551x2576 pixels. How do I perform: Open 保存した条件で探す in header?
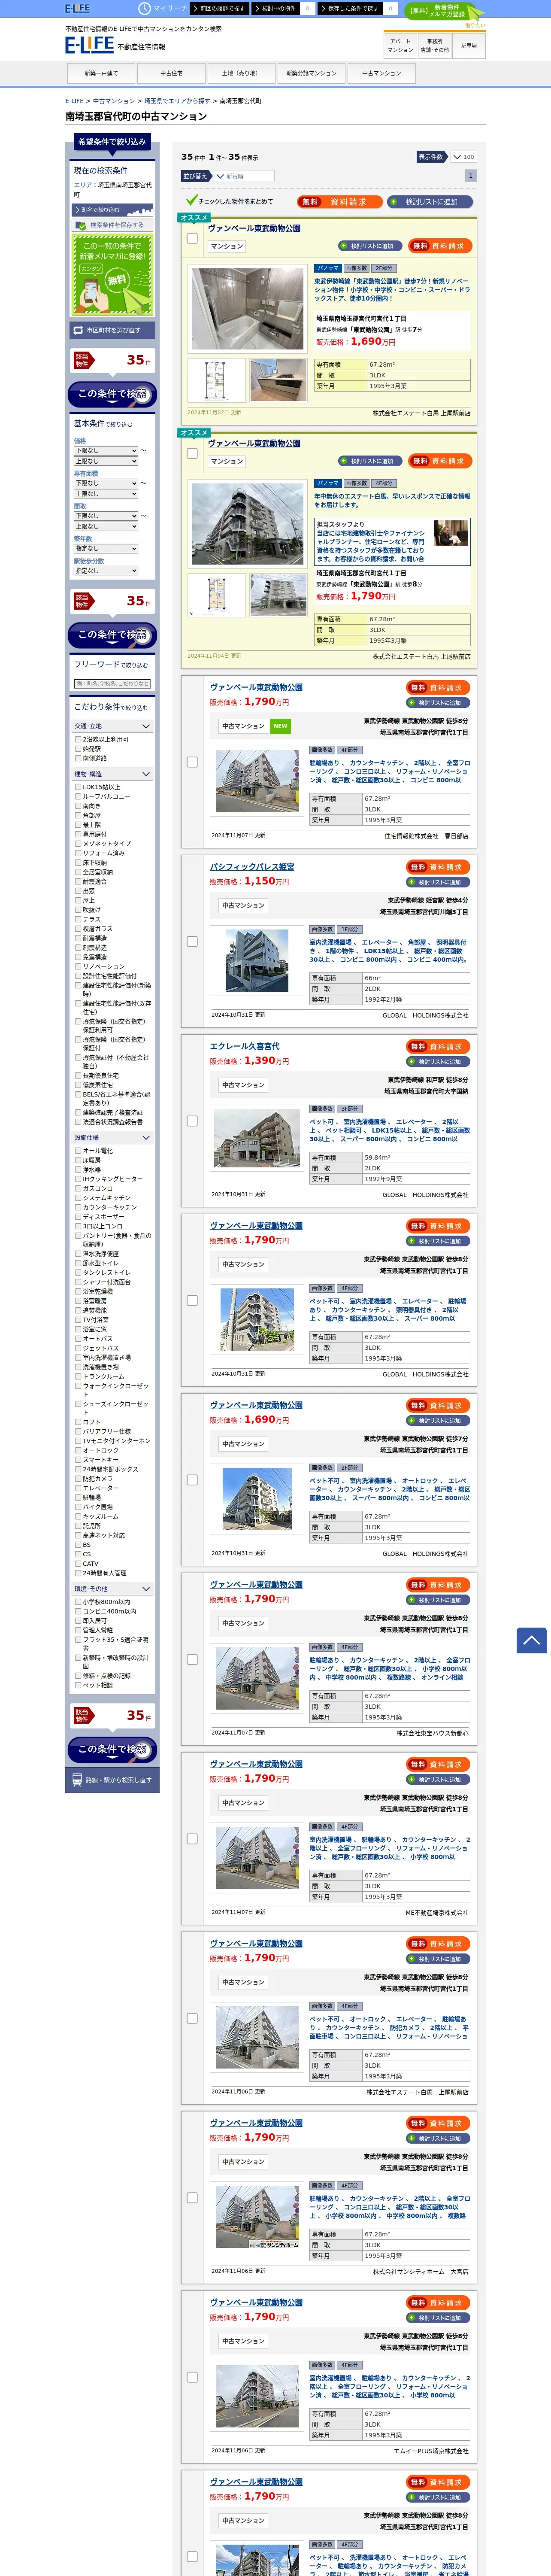(357, 8)
